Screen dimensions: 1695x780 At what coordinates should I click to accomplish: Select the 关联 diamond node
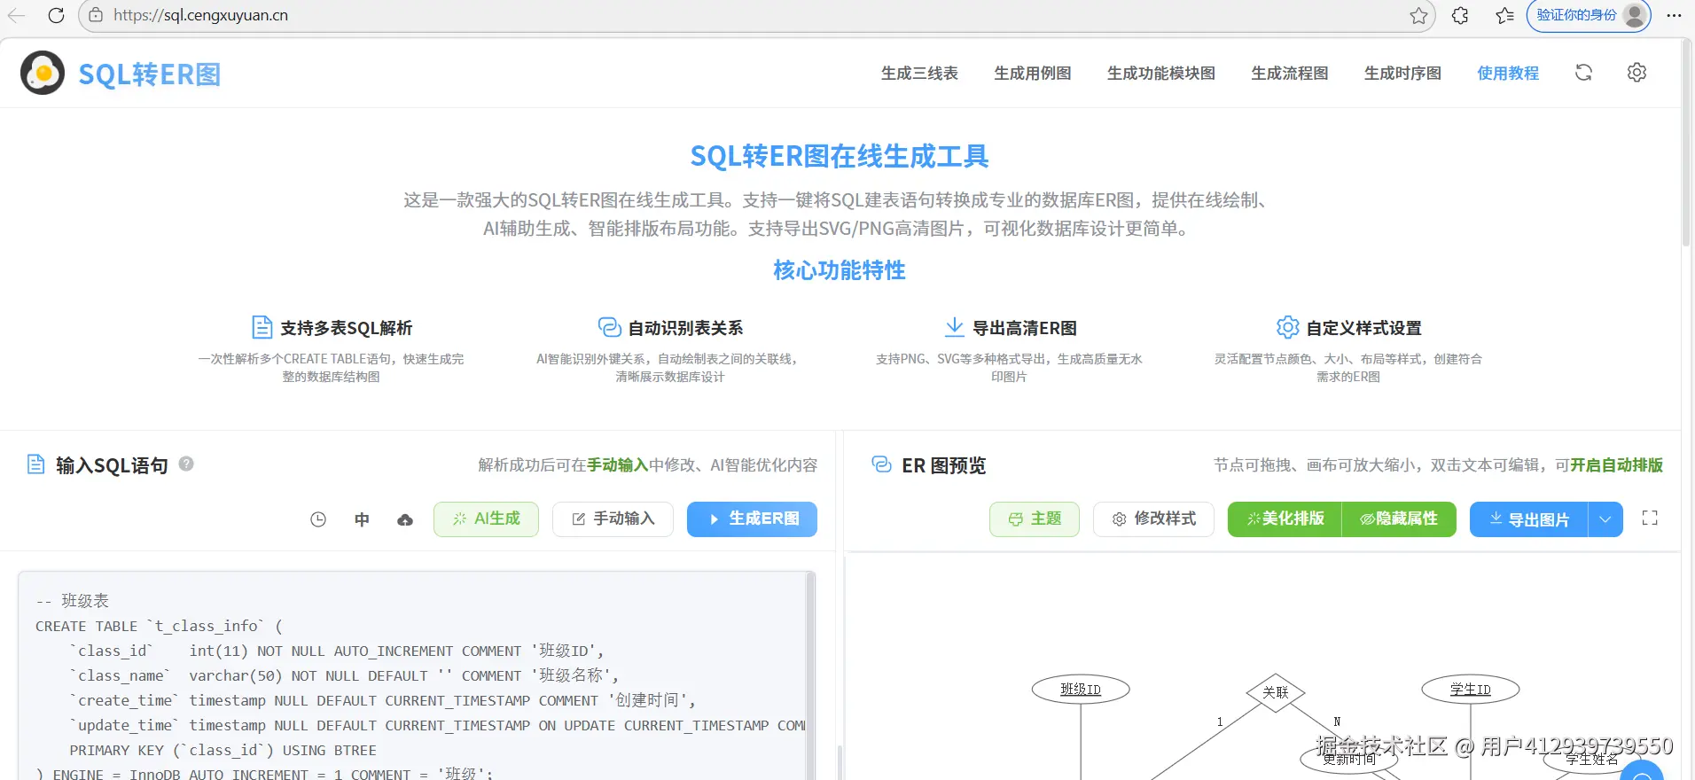click(x=1276, y=692)
